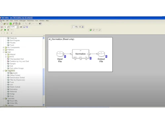Viewport: 165px width, 124px height.
Task: Click the red icon left of pointer tool
Action: tap(2, 27)
